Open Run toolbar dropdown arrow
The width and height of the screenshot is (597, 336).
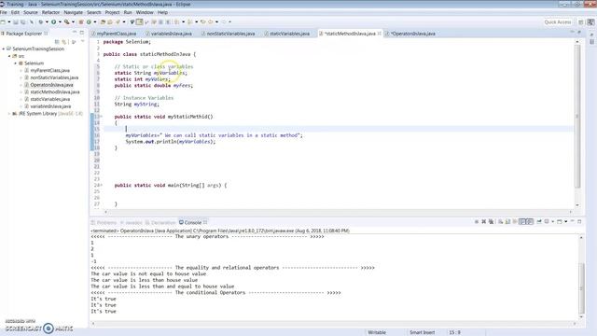pos(60,22)
